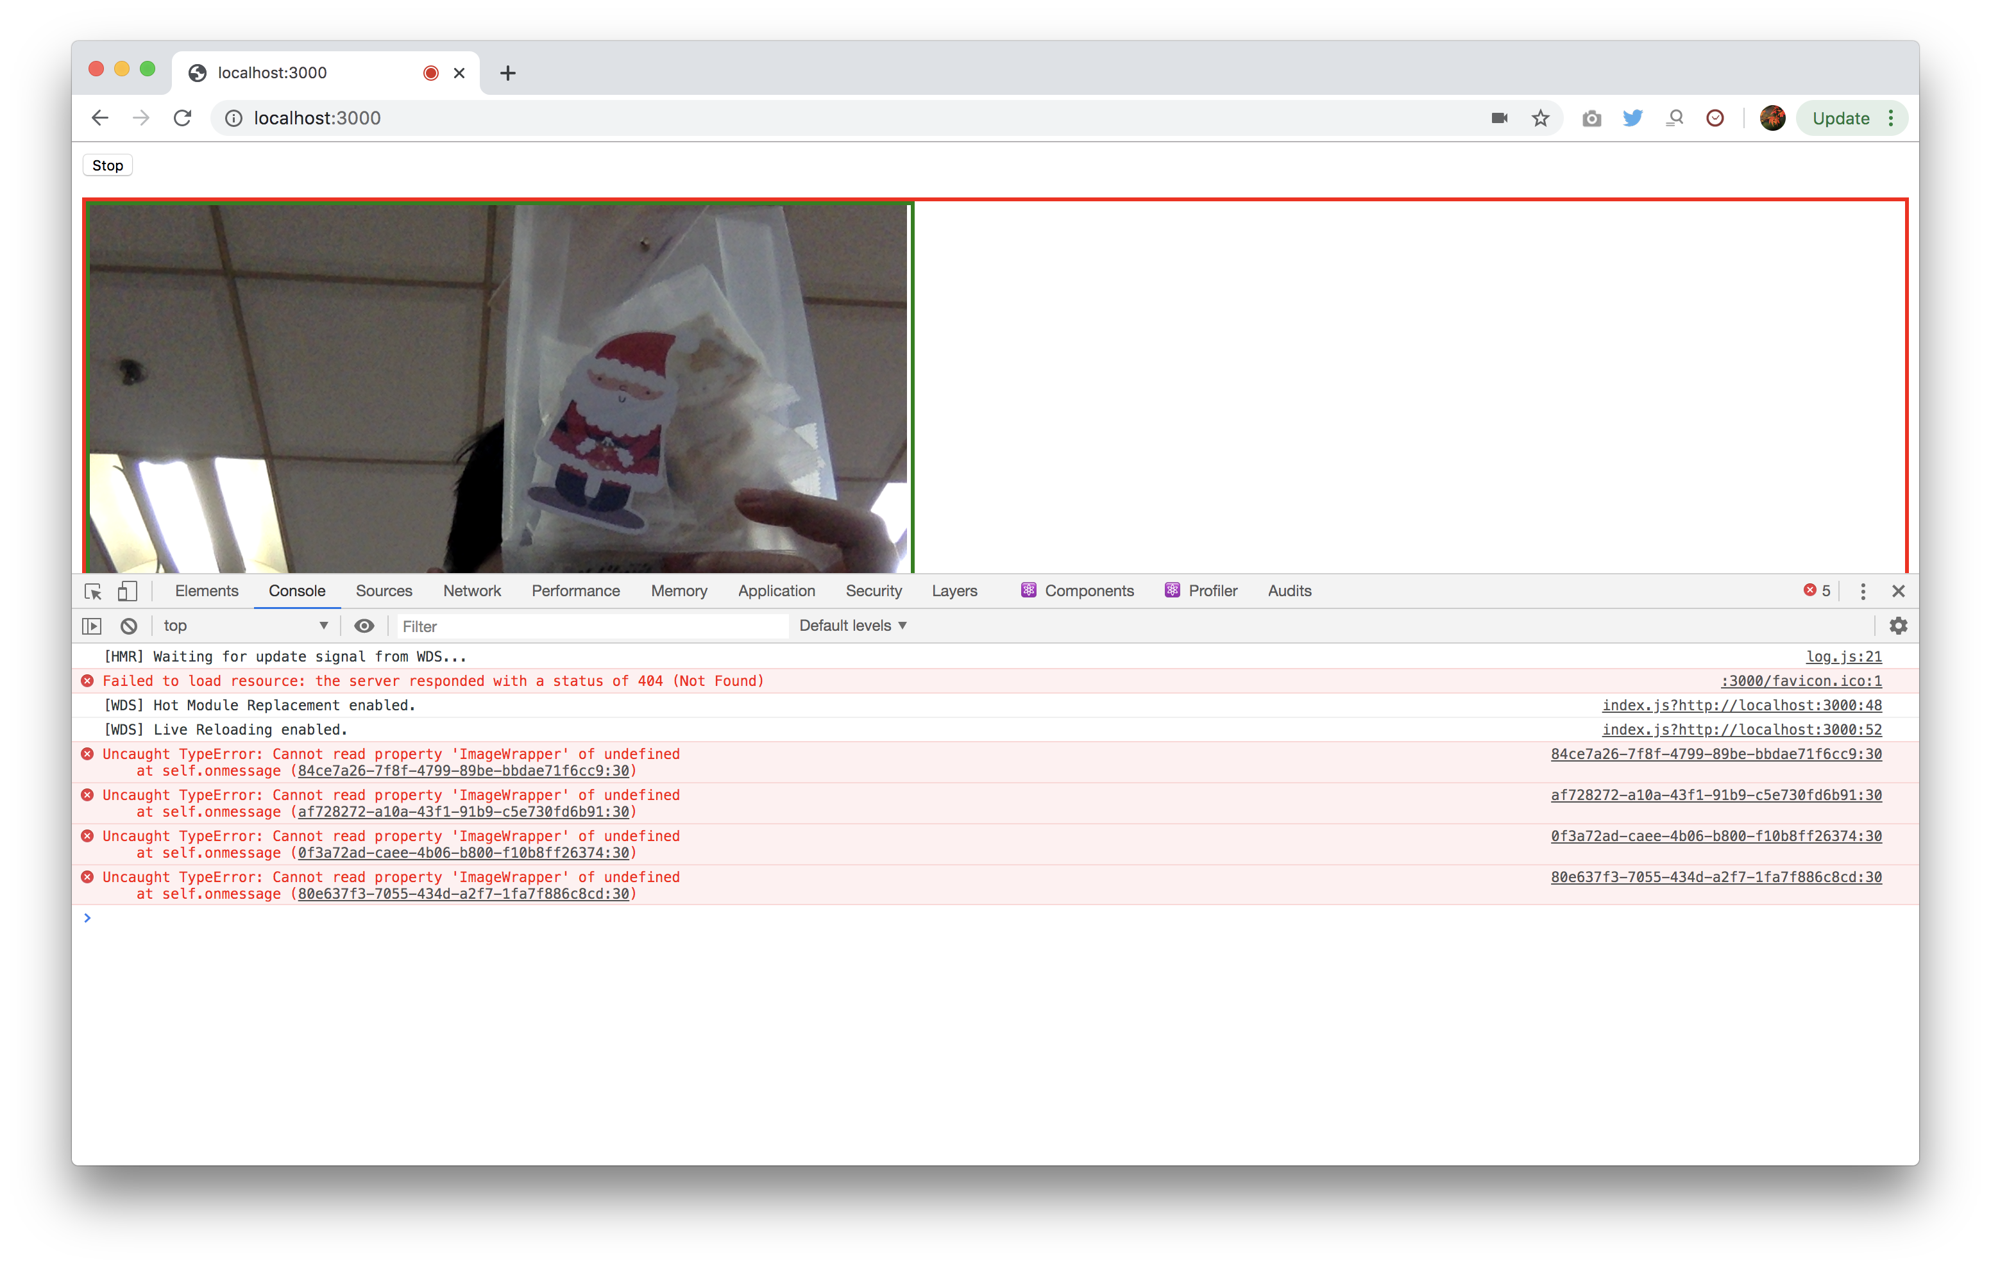Clear the console messages
The height and width of the screenshot is (1268, 1991).
(x=128, y=626)
